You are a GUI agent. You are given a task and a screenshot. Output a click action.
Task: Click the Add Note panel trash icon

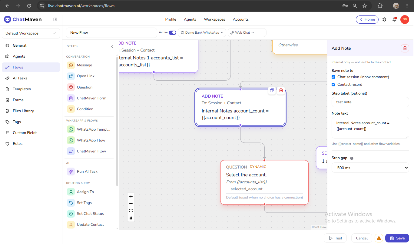point(405,48)
